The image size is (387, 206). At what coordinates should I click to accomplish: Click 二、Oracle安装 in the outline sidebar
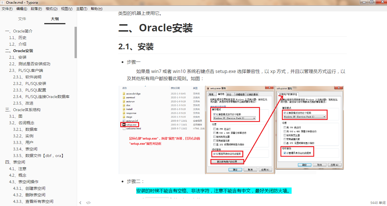(19, 51)
